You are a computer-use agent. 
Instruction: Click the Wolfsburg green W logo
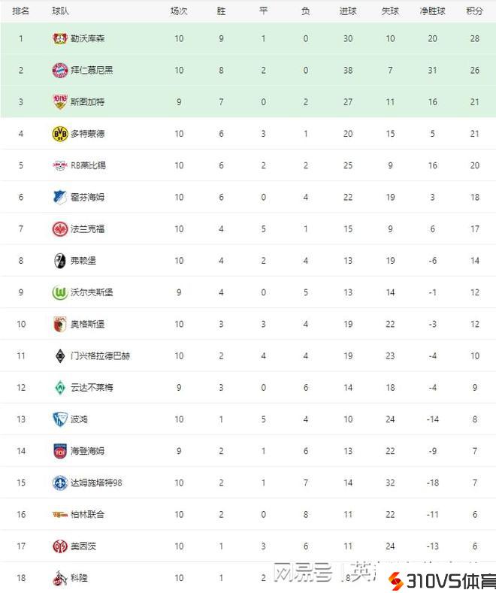point(60,292)
